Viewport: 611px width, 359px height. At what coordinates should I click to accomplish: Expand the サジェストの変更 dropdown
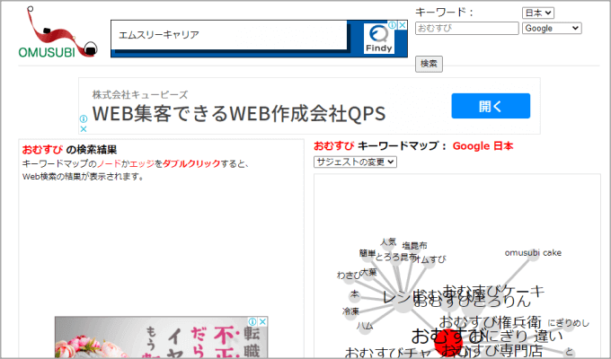point(354,162)
